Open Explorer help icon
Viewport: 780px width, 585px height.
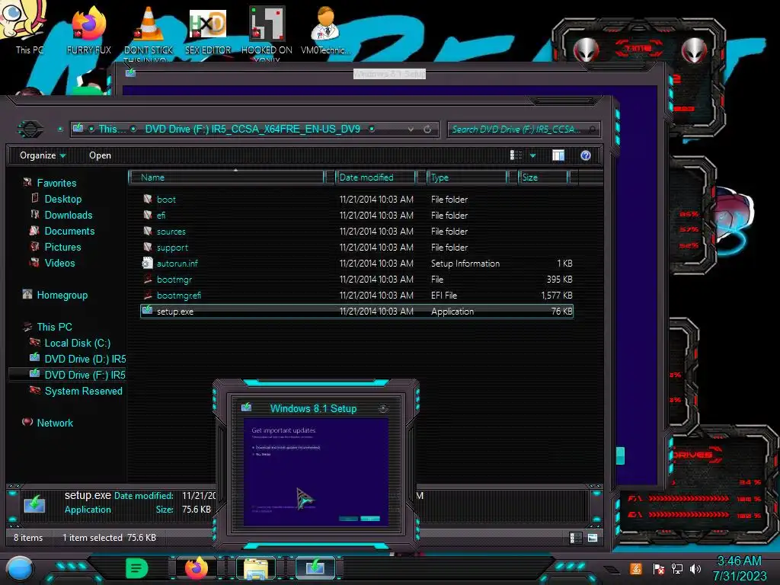586,155
